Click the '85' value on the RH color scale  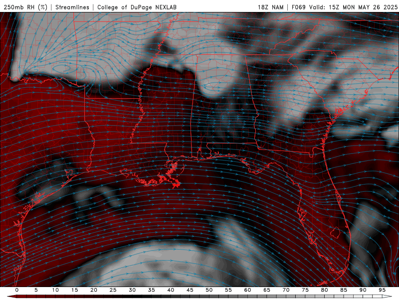[x=344, y=290]
